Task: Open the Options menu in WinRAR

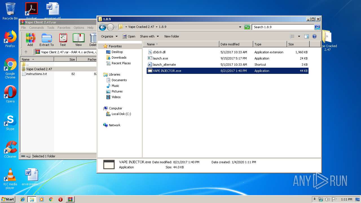Action: (79, 28)
